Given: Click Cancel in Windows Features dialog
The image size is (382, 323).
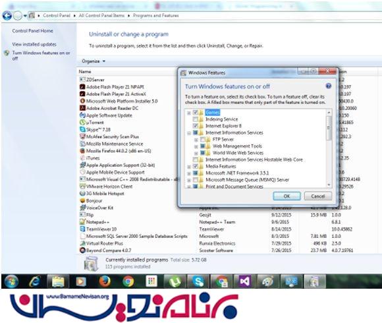Looking at the screenshot, I should (x=317, y=196).
